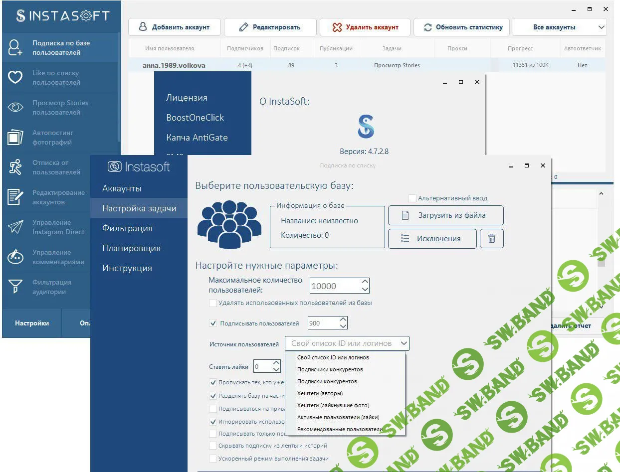Choose Подписчики конкурентов from the list

tap(330, 369)
